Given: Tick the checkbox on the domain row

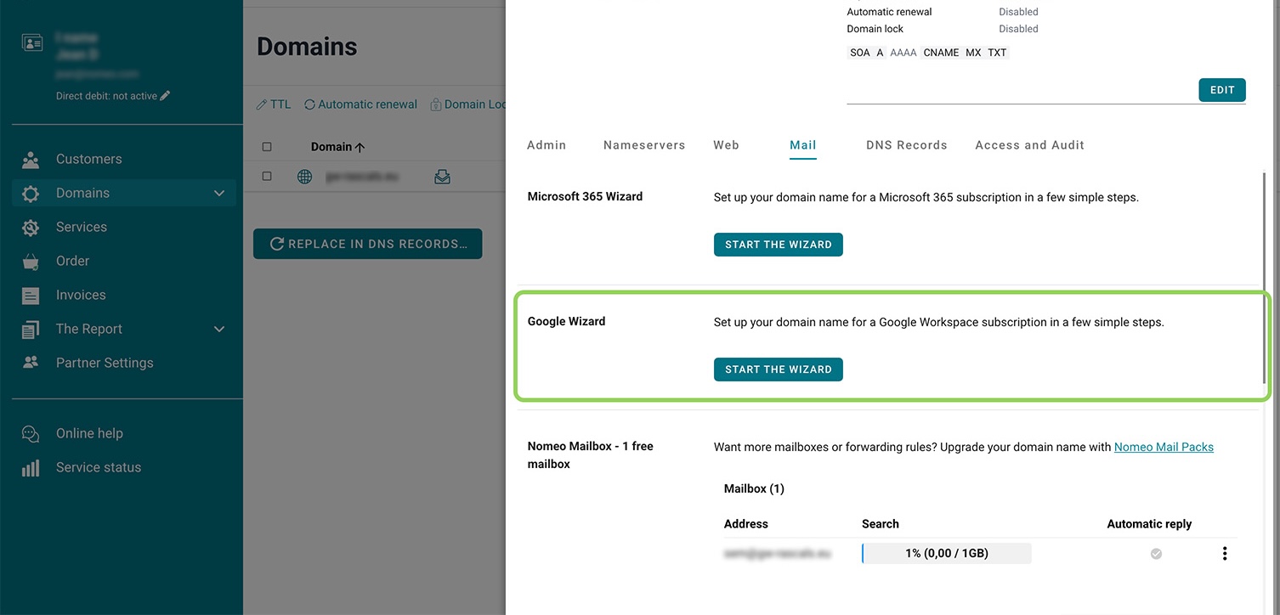Looking at the screenshot, I should point(267,177).
